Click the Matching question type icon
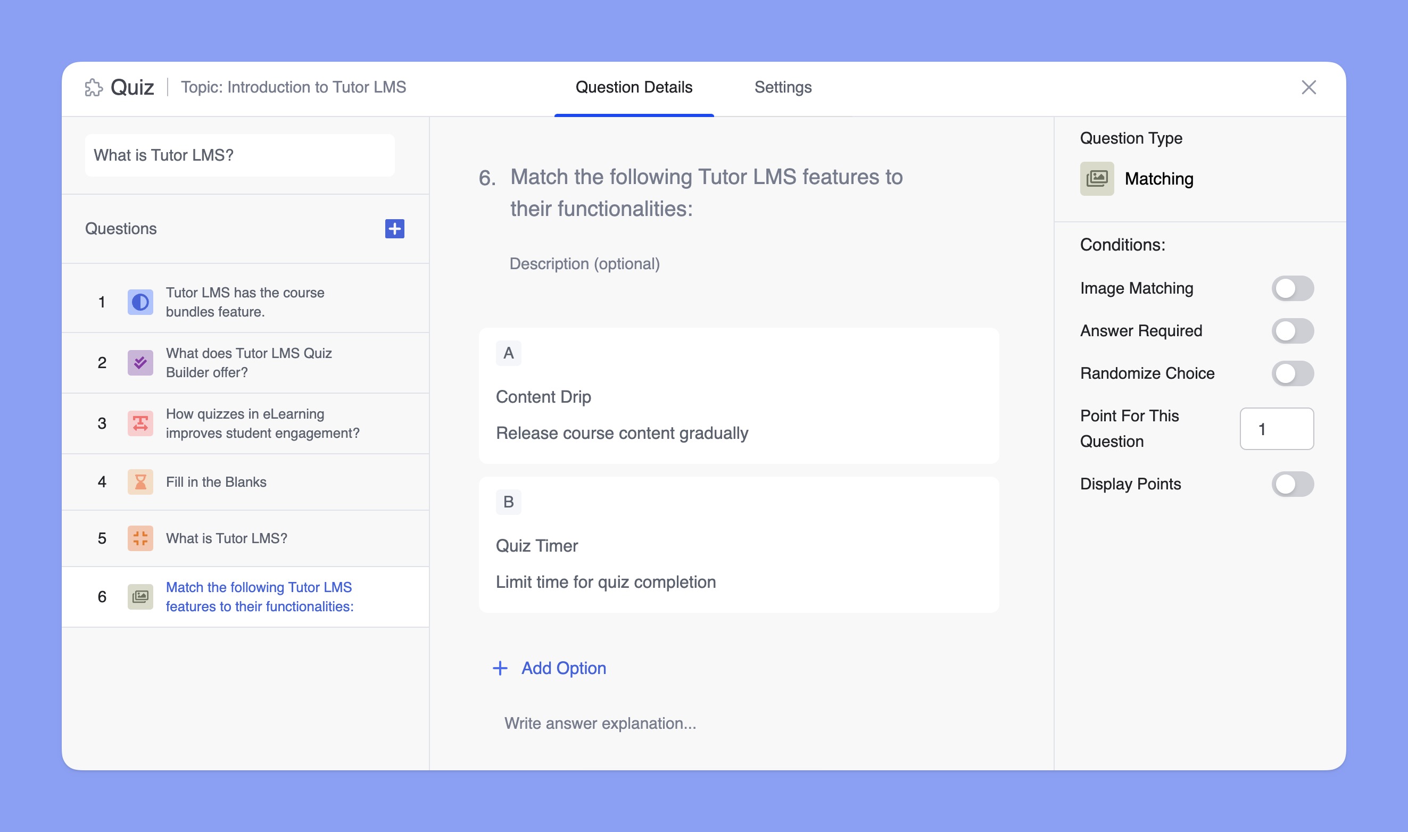1408x832 pixels. pyautogui.click(x=1097, y=179)
